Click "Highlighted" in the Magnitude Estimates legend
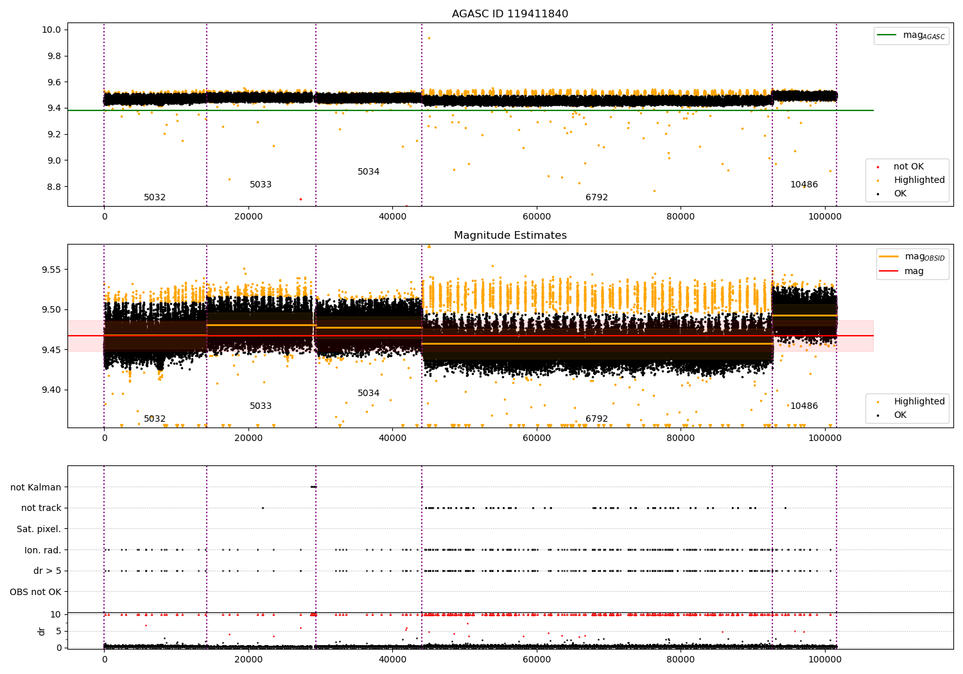This screenshot has width=963, height=674. (919, 402)
